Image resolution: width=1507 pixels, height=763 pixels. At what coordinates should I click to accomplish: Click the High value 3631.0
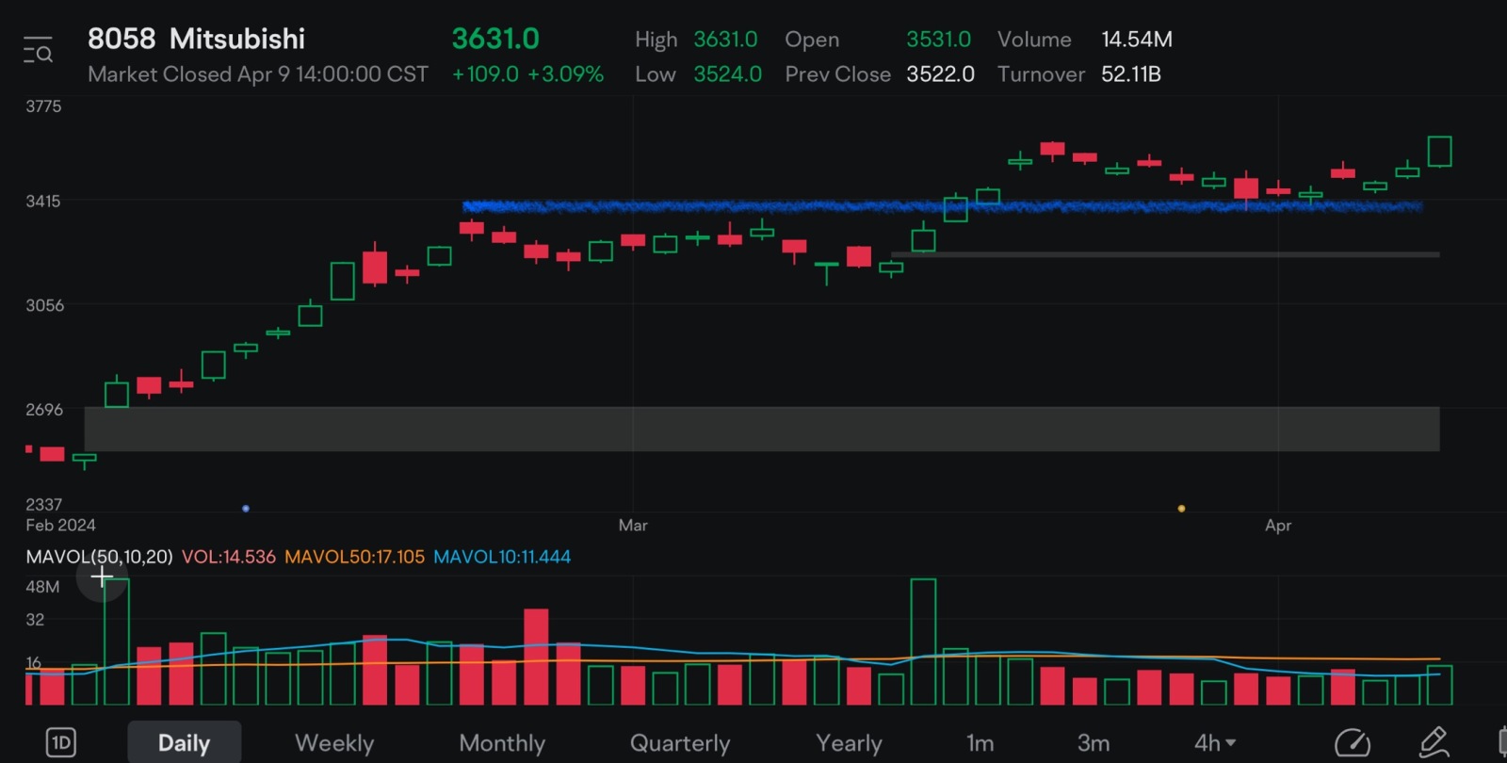[725, 40]
